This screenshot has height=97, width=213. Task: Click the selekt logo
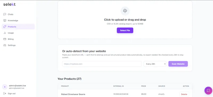[9, 4]
